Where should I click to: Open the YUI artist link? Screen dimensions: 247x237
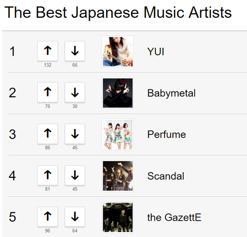[x=156, y=52]
